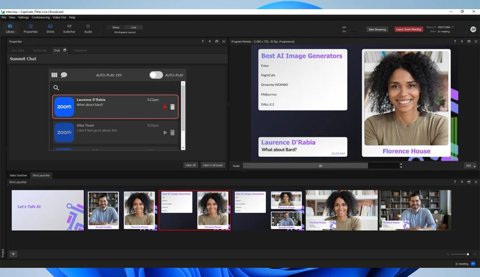This screenshot has height=277, width=480.
Task: Click the user profile avatar icon
Action: click(473, 29)
